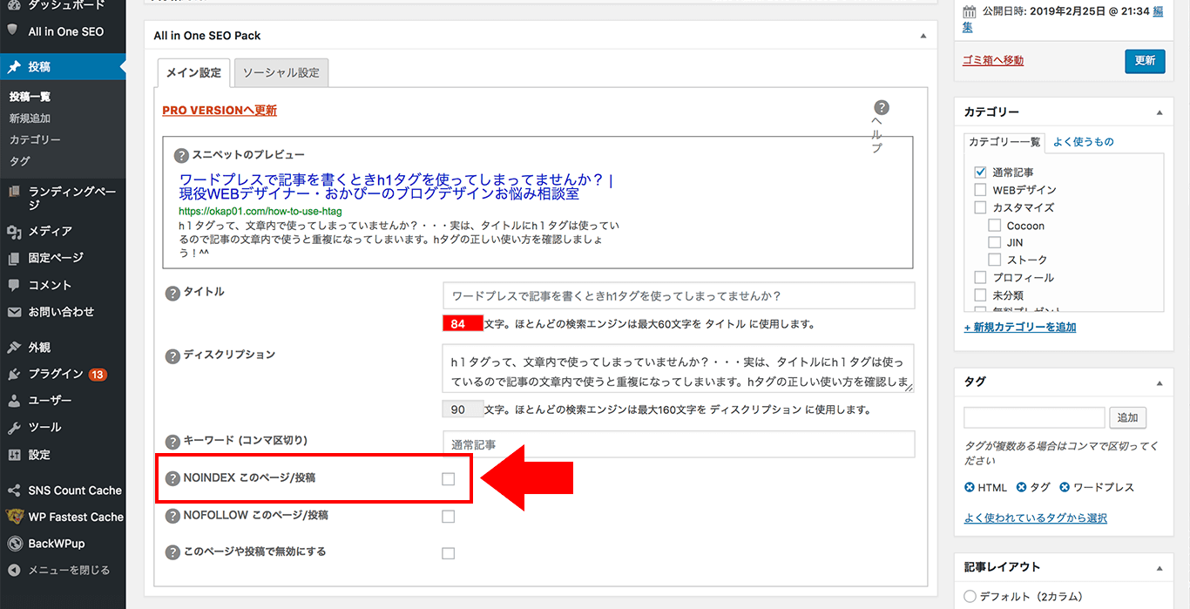Open the ダッシュボード sidebar item

pyautogui.click(x=63, y=5)
